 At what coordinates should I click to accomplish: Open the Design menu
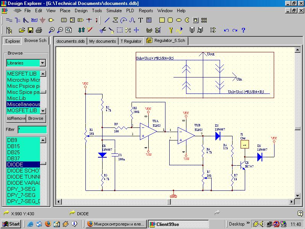[81, 11]
